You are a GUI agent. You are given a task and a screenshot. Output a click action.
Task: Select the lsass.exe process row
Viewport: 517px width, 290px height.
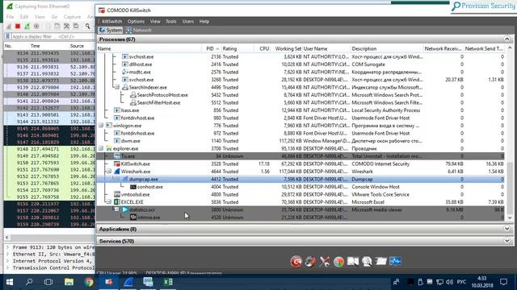301,110
